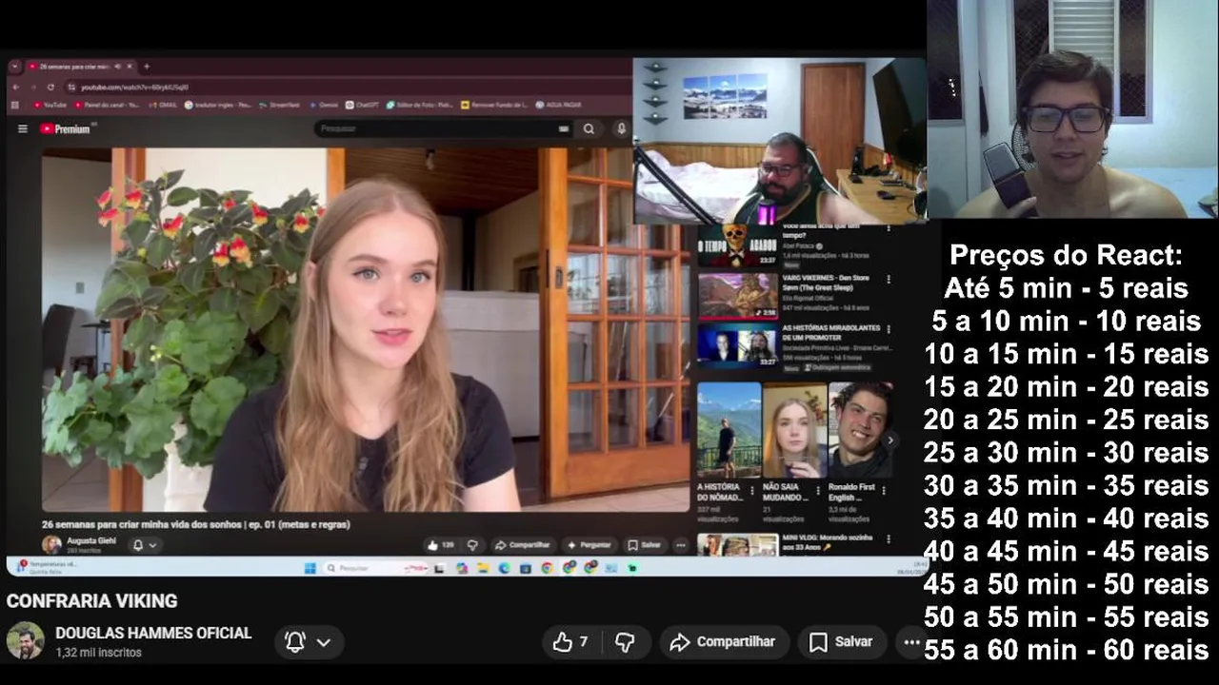Open the on-screen keyboard icon in search
This screenshot has width=1219, height=685.
click(564, 128)
